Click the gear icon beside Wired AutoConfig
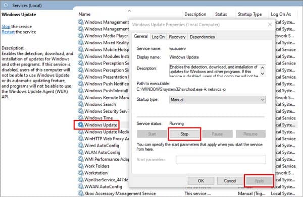This screenshot has width=303, height=197. coord(81,145)
